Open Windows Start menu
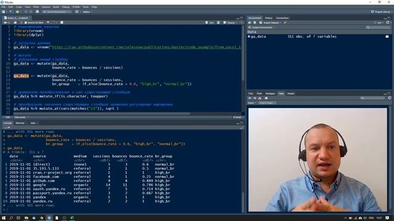Screen dimensions: 394x221 click(4, 218)
